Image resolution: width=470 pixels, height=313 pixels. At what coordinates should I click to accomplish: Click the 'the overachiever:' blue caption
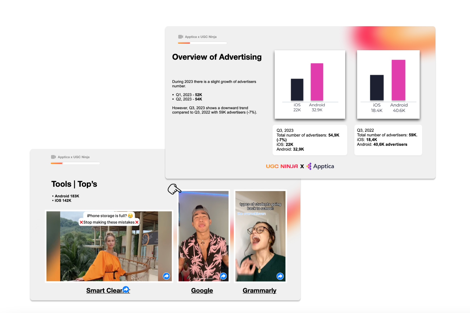click(x=251, y=214)
